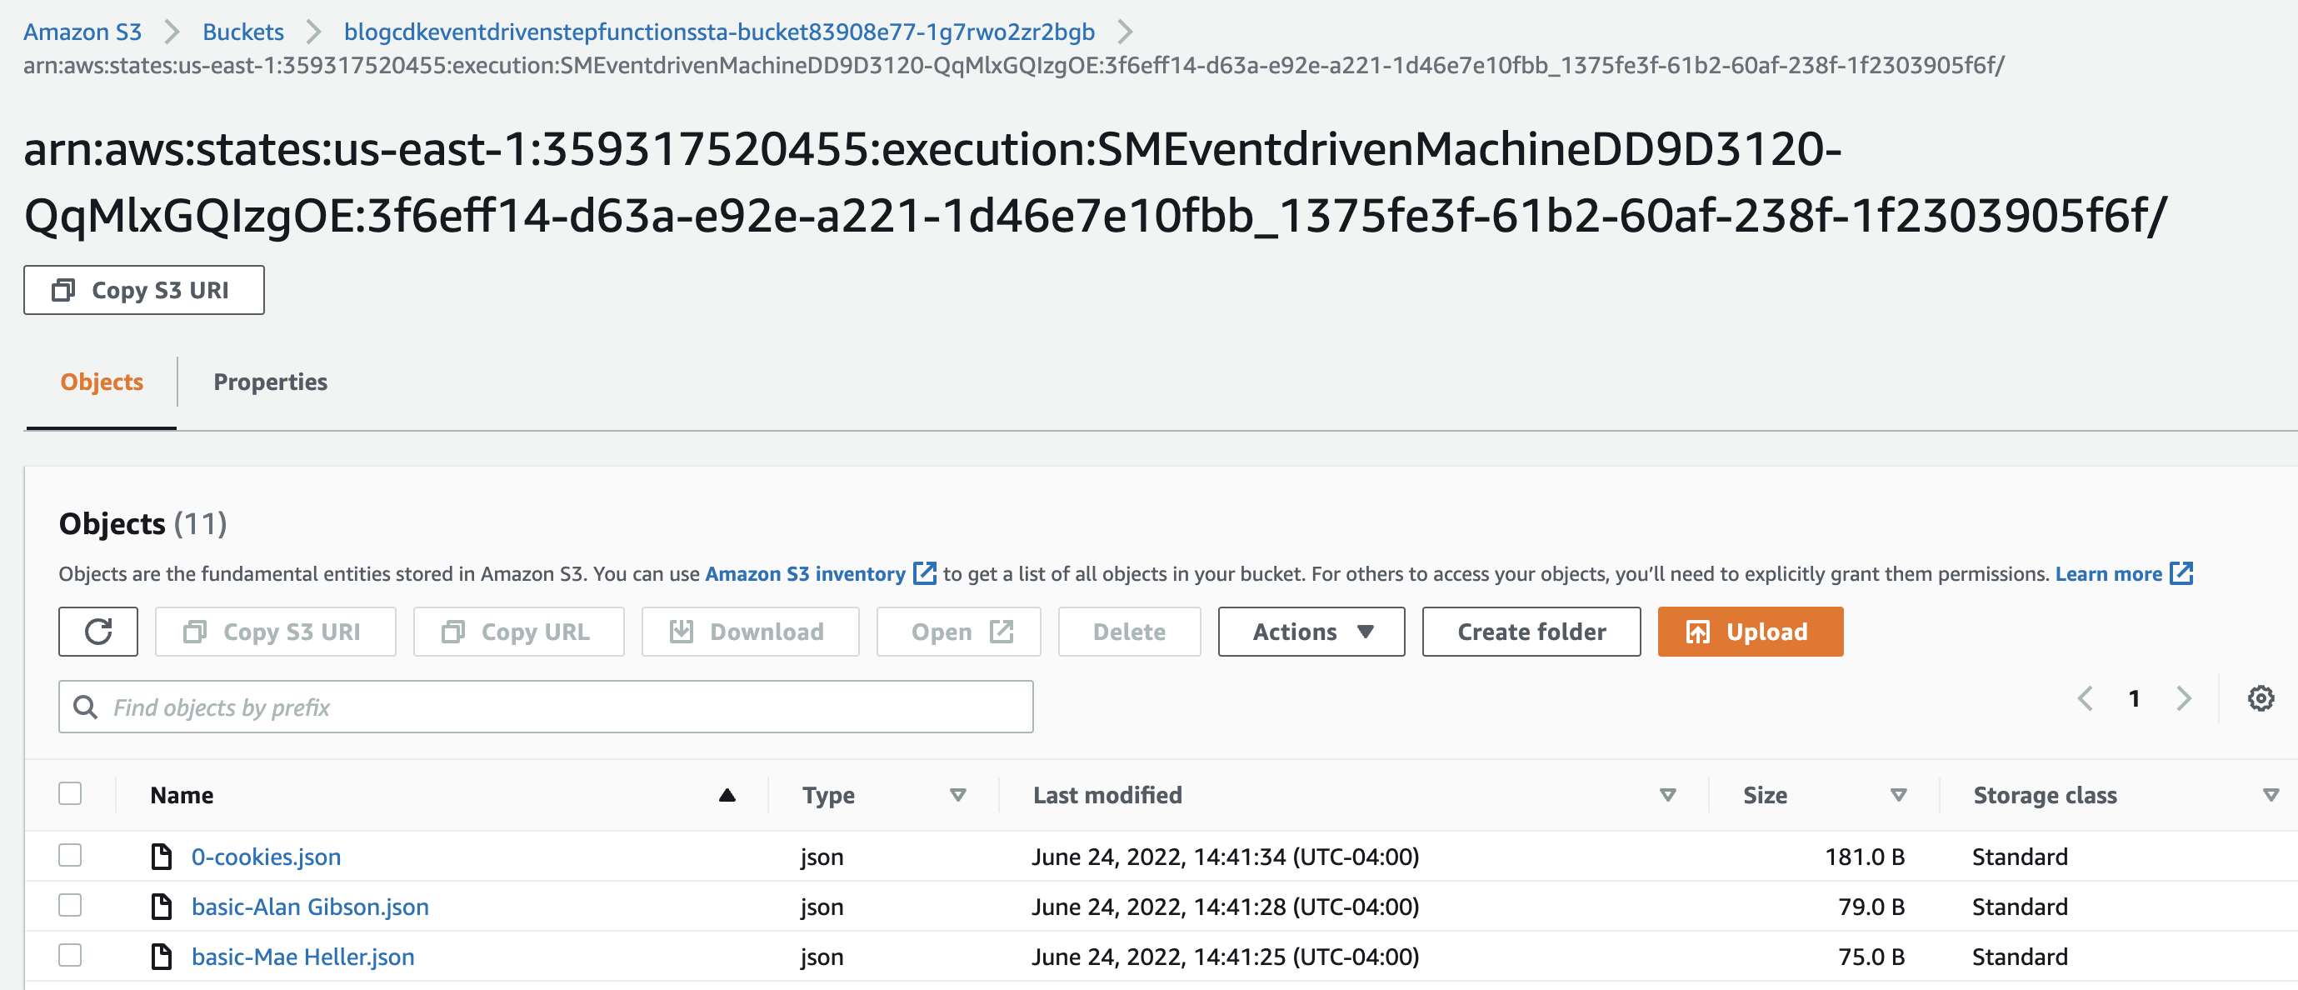This screenshot has width=2298, height=990.
Task: Open table preferences gear icon
Action: [x=2260, y=698]
